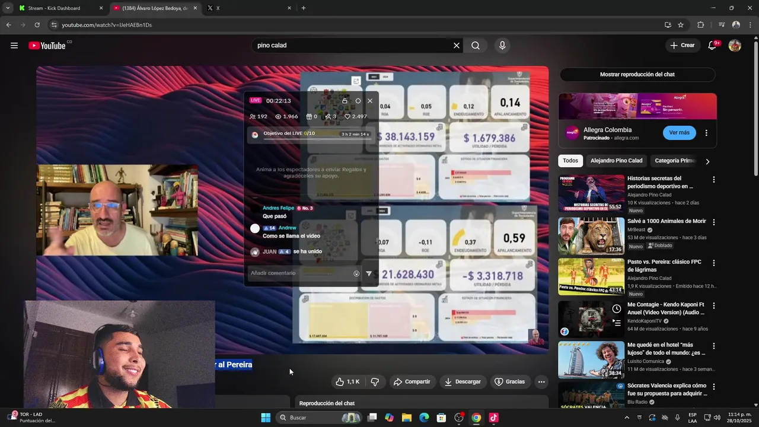Go back in browser history
This screenshot has width=759, height=427.
coord(8,25)
